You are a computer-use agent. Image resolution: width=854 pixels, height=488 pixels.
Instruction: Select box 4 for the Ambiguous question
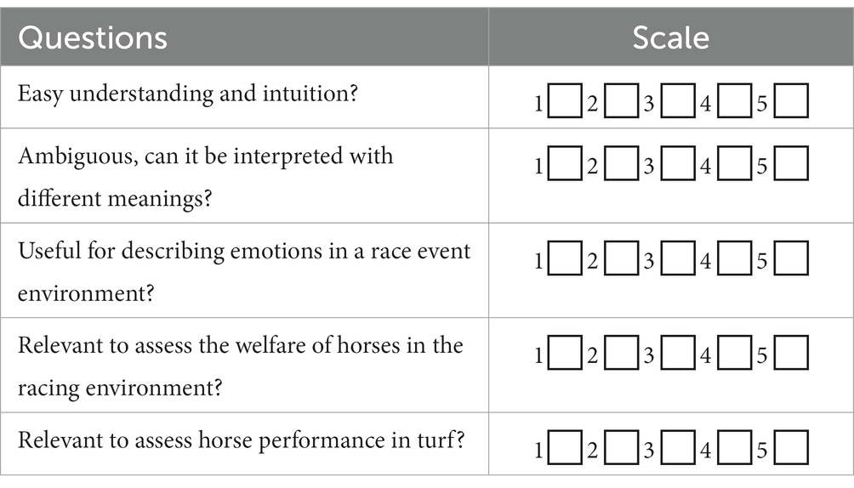734,163
